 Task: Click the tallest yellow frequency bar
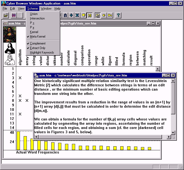point(18,141)
